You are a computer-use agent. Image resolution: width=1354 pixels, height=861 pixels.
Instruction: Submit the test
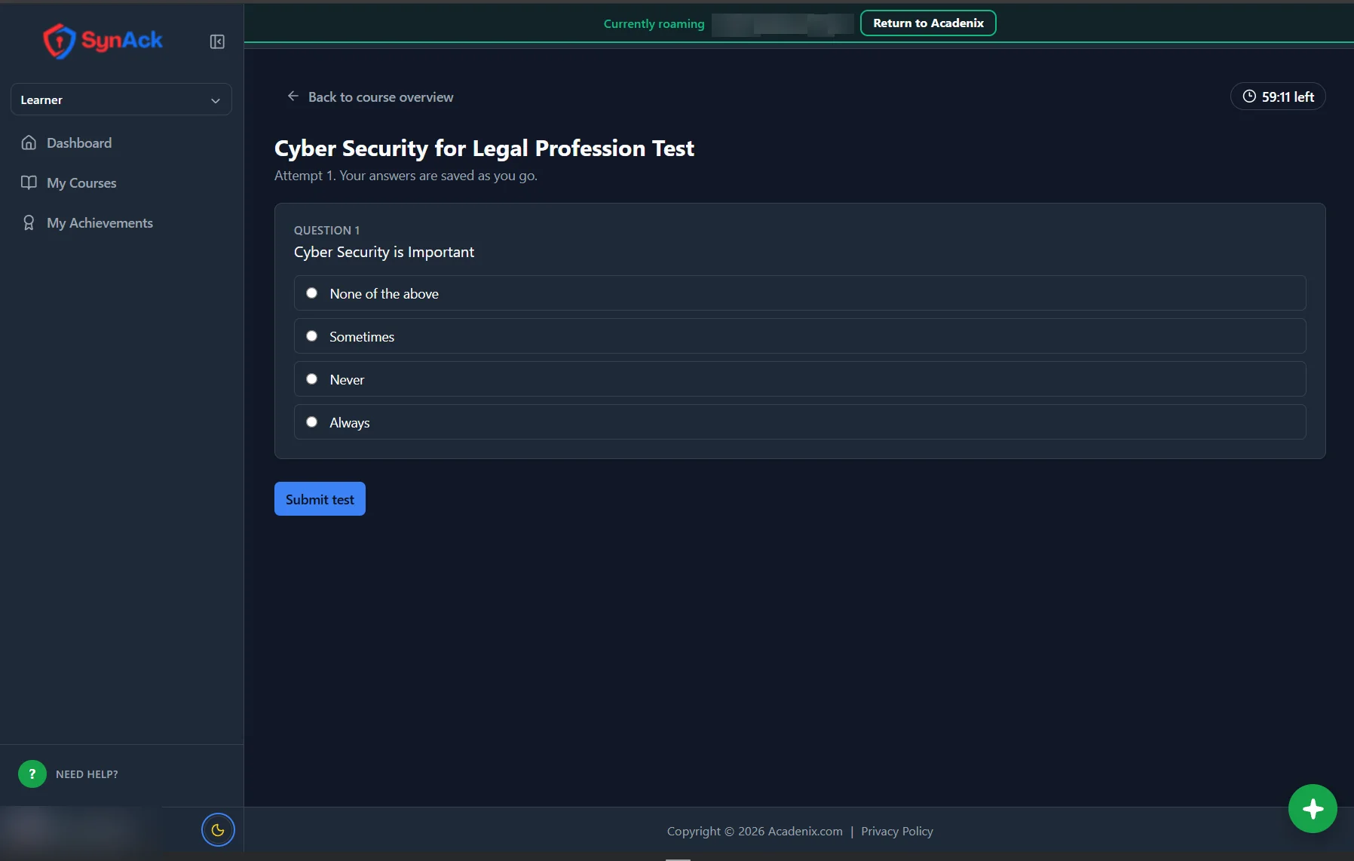[320, 498]
